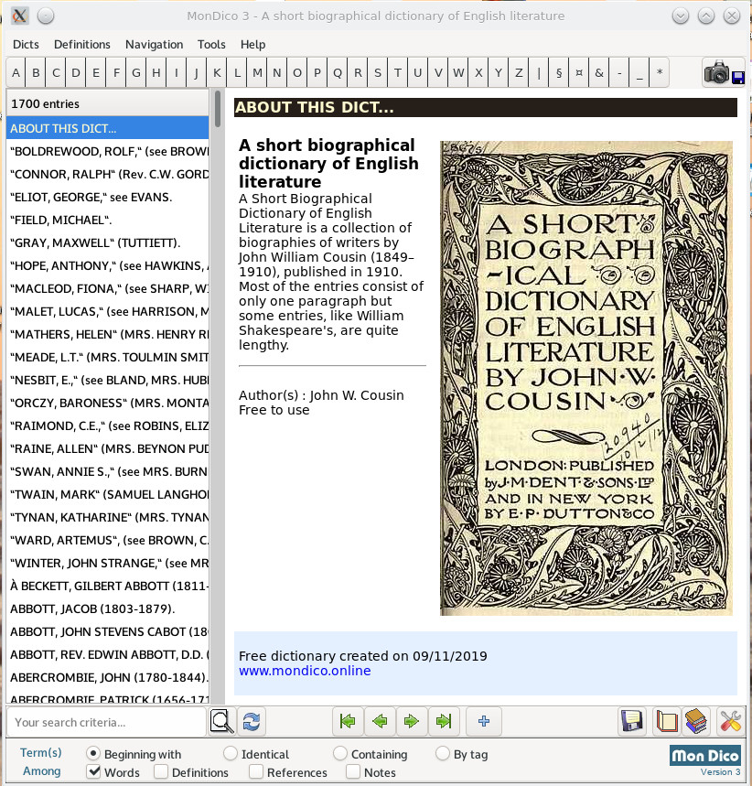Image resolution: width=752 pixels, height=786 pixels.
Task: Click the book cover image
Action: coord(586,378)
